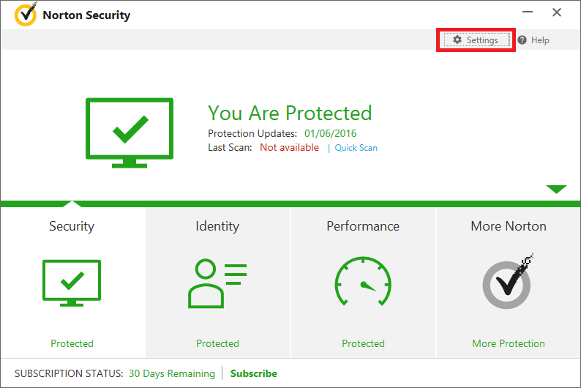Click More Protection label
The image size is (581, 388).
tap(509, 343)
